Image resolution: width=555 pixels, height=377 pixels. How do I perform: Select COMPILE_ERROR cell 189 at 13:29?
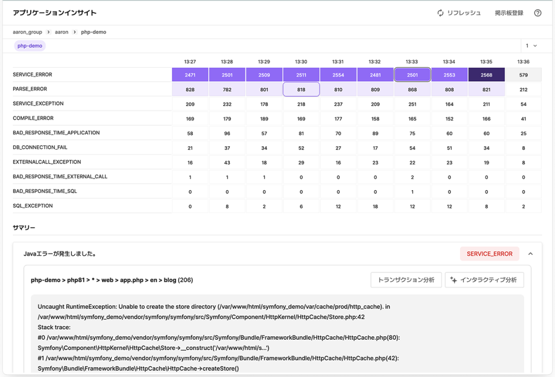[264, 119]
